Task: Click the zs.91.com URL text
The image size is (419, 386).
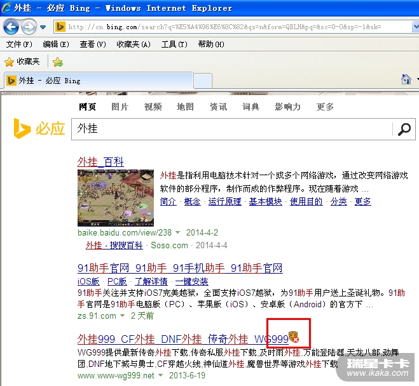Action: click(x=97, y=316)
